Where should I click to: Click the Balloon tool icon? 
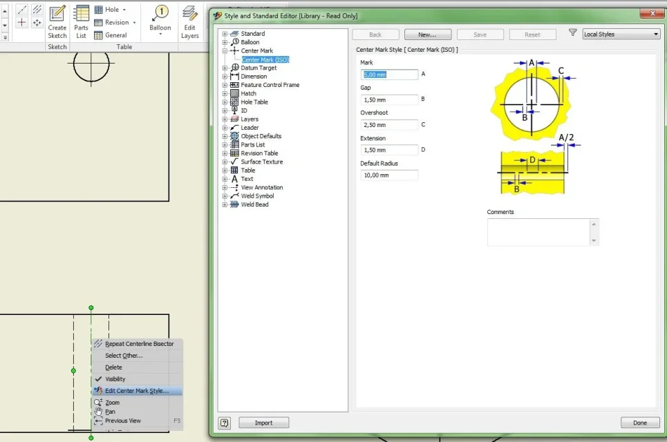coord(161,12)
